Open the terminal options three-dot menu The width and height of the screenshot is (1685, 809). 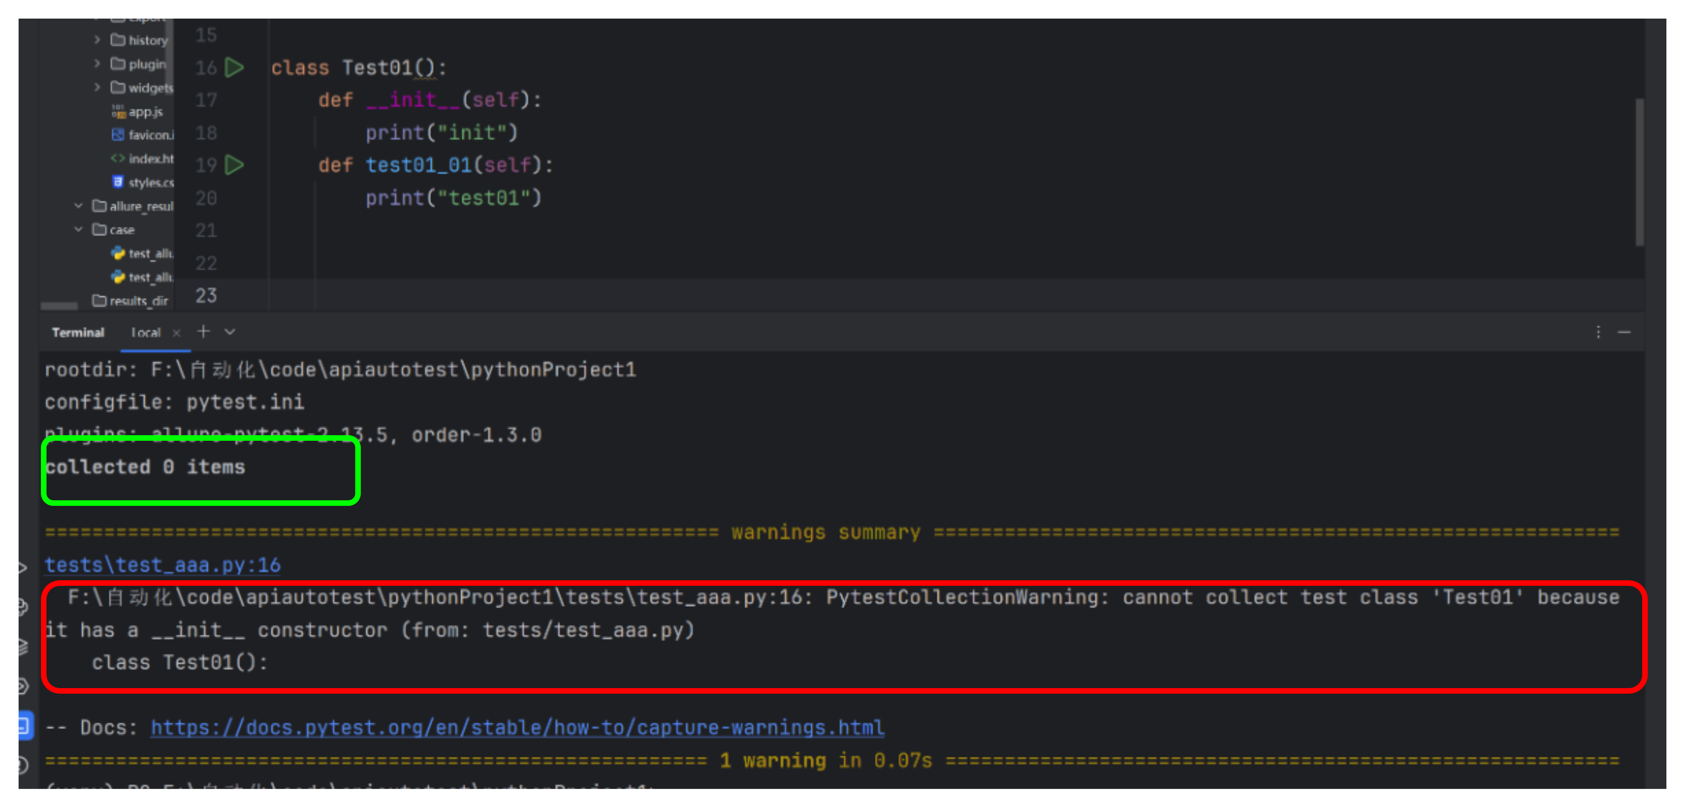pyautogui.click(x=1598, y=332)
